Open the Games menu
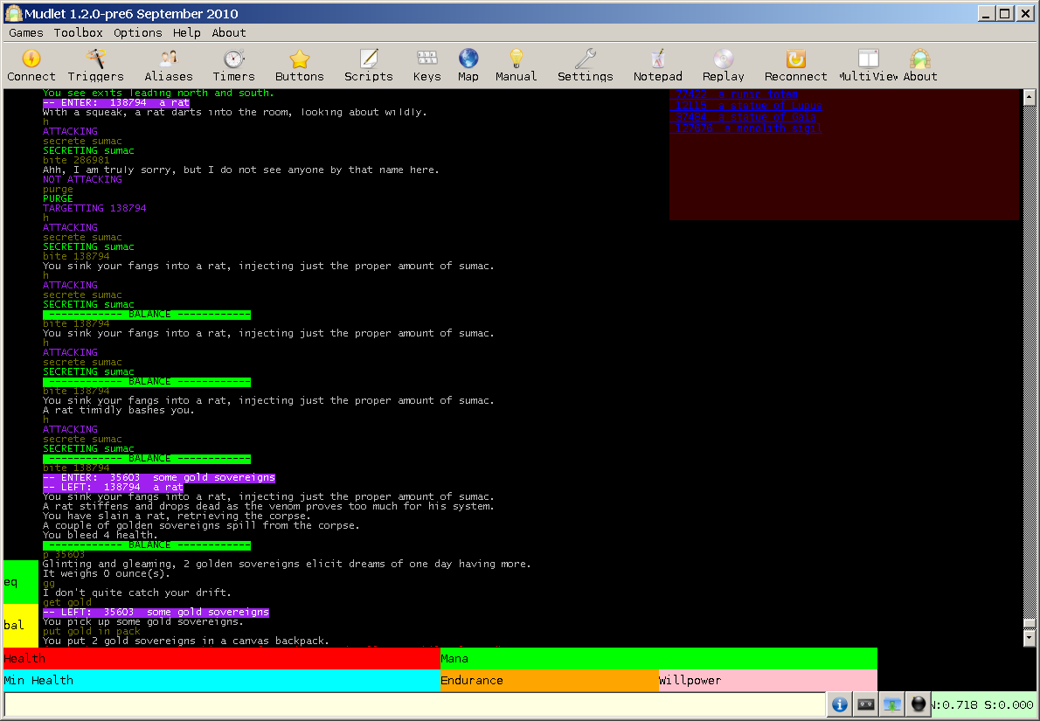The image size is (1040, 721). coord(26,32)
